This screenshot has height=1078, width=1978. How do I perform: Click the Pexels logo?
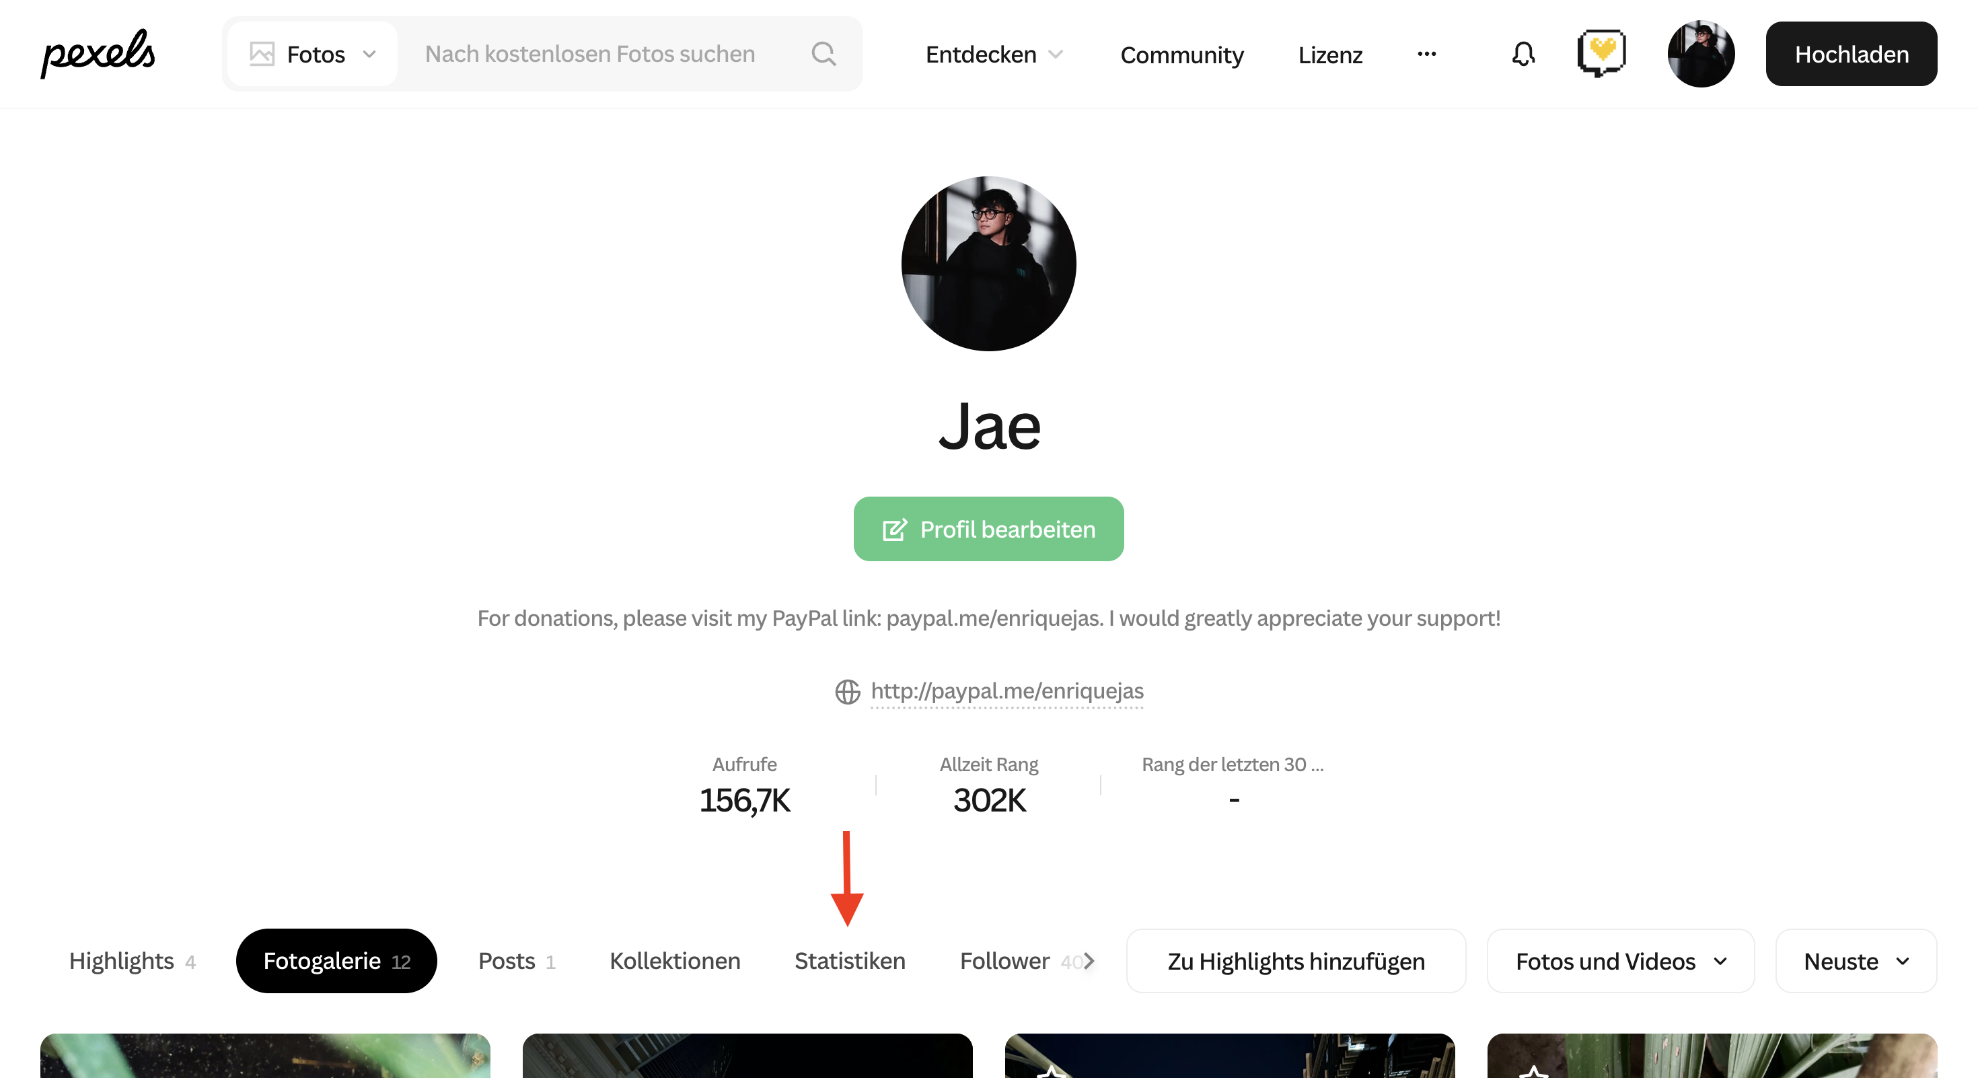tap(98, 53)
